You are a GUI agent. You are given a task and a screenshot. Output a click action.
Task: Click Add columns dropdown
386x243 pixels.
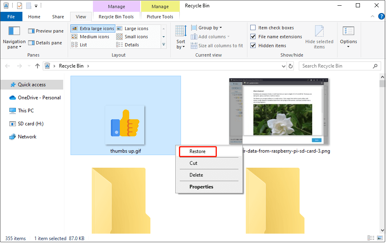pyautogui.click(x=210, y=37)
